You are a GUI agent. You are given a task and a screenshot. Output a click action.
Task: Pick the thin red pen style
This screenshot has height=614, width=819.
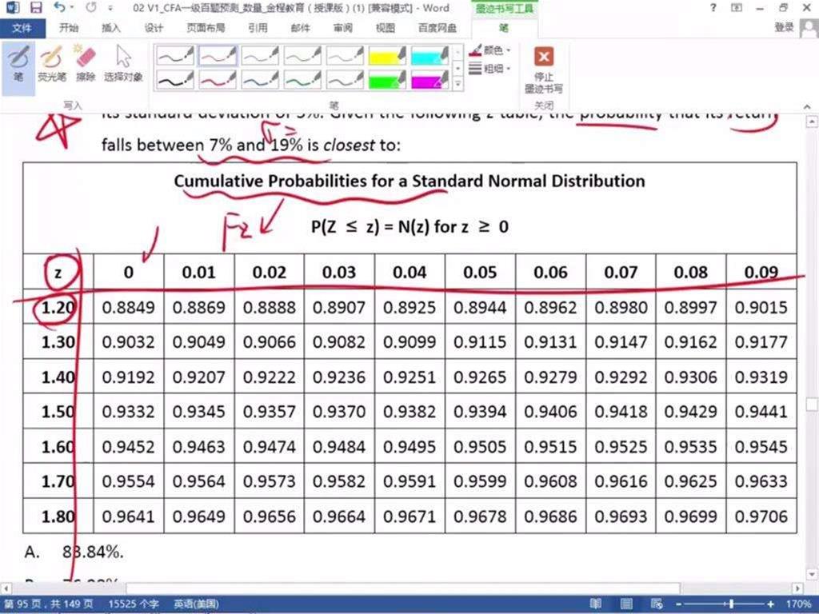[x=218, y=56]
